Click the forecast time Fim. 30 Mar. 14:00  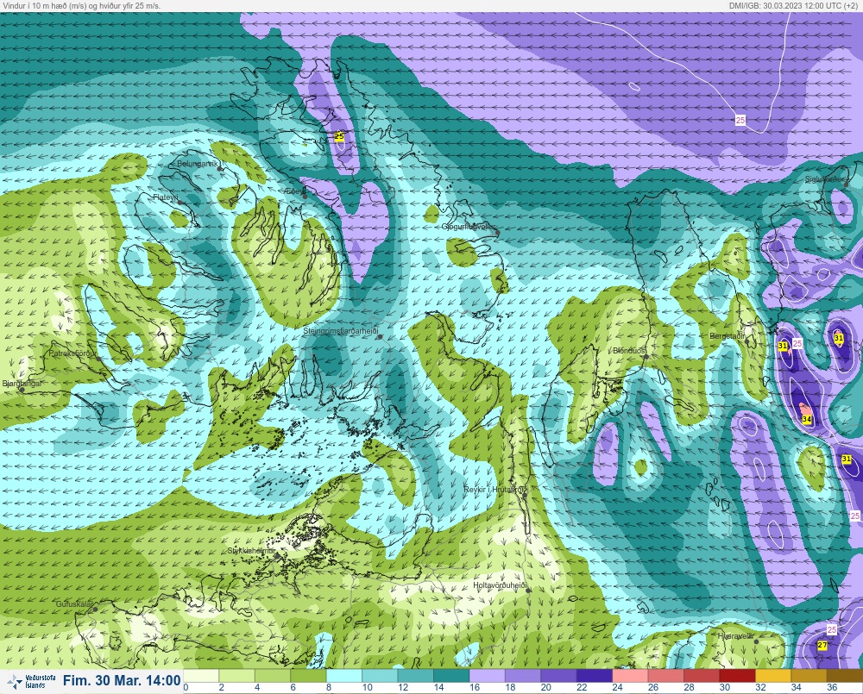pos(122,680)
